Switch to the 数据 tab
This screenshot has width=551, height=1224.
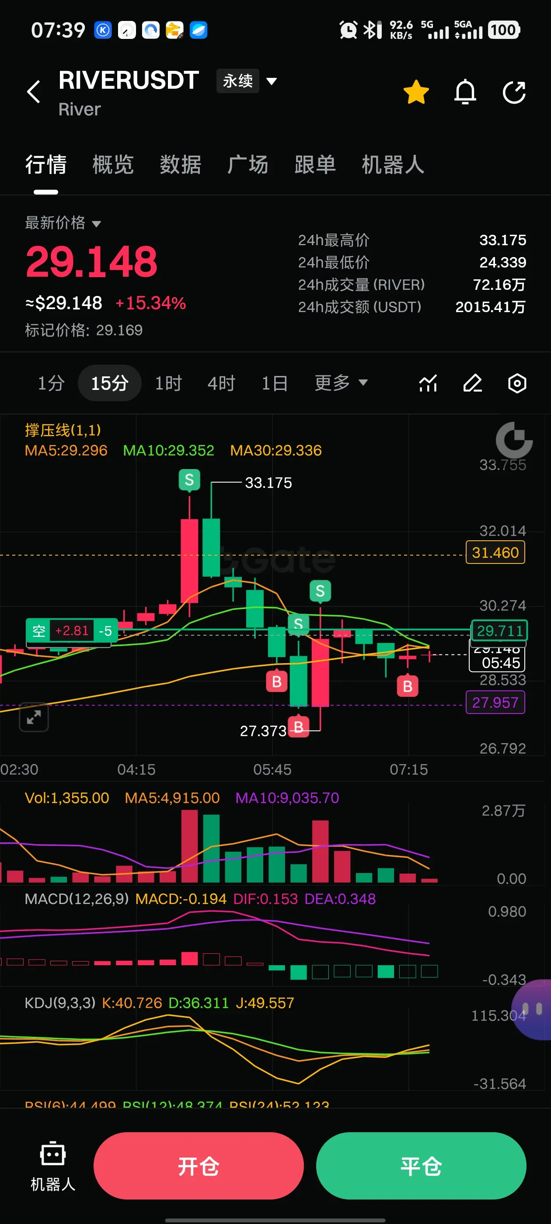tap(181, 165)
